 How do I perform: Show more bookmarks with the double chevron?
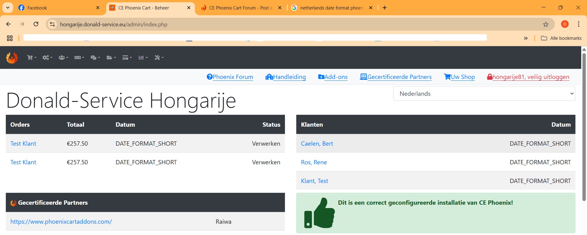[526, 38]
